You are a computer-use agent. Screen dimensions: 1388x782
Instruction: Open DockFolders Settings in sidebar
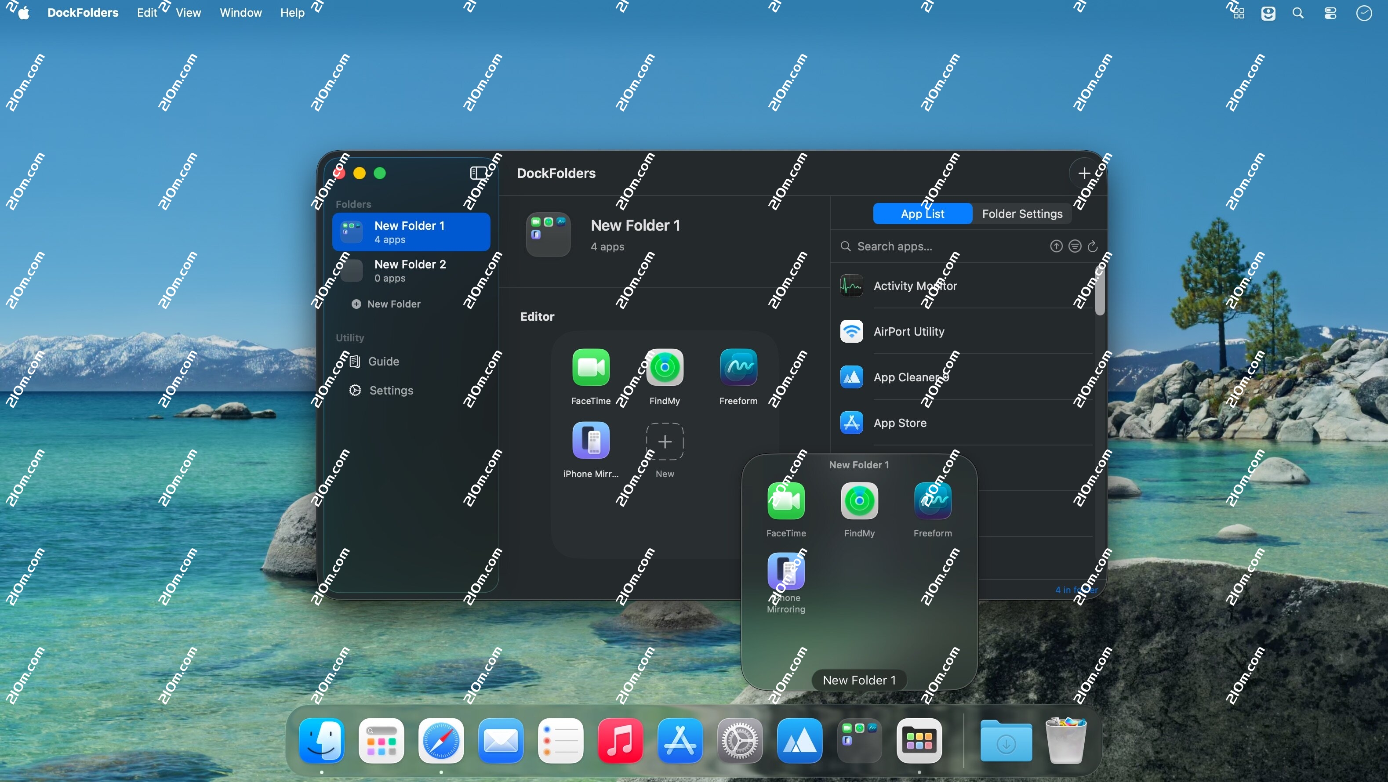[381, 391]
